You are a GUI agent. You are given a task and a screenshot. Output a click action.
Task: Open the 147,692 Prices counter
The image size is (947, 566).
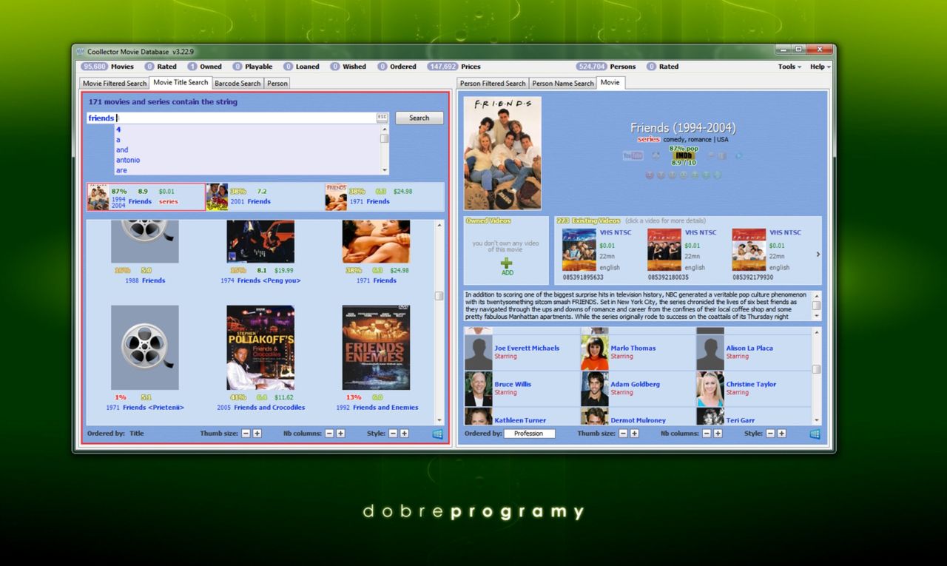point(454,67)
